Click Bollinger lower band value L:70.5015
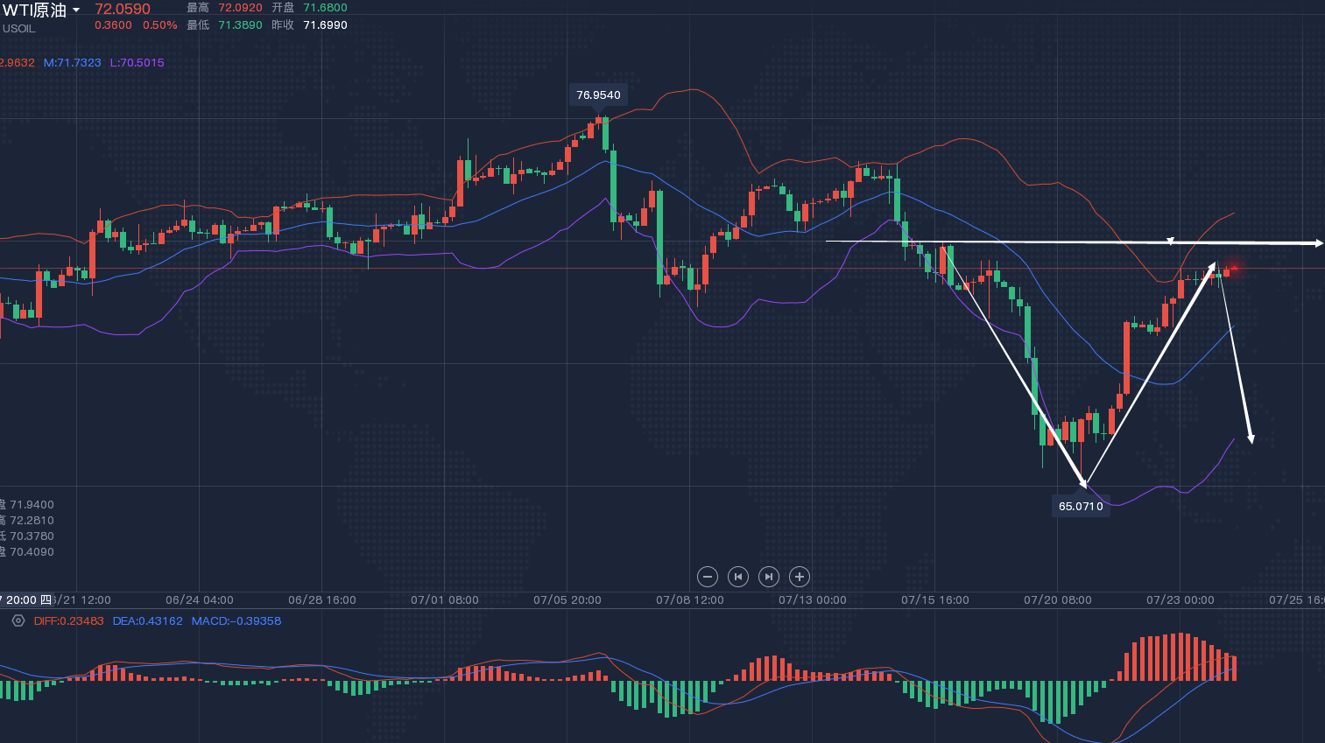The width and height of the screenshot is (1325, 743). click(x=137, y=63)
